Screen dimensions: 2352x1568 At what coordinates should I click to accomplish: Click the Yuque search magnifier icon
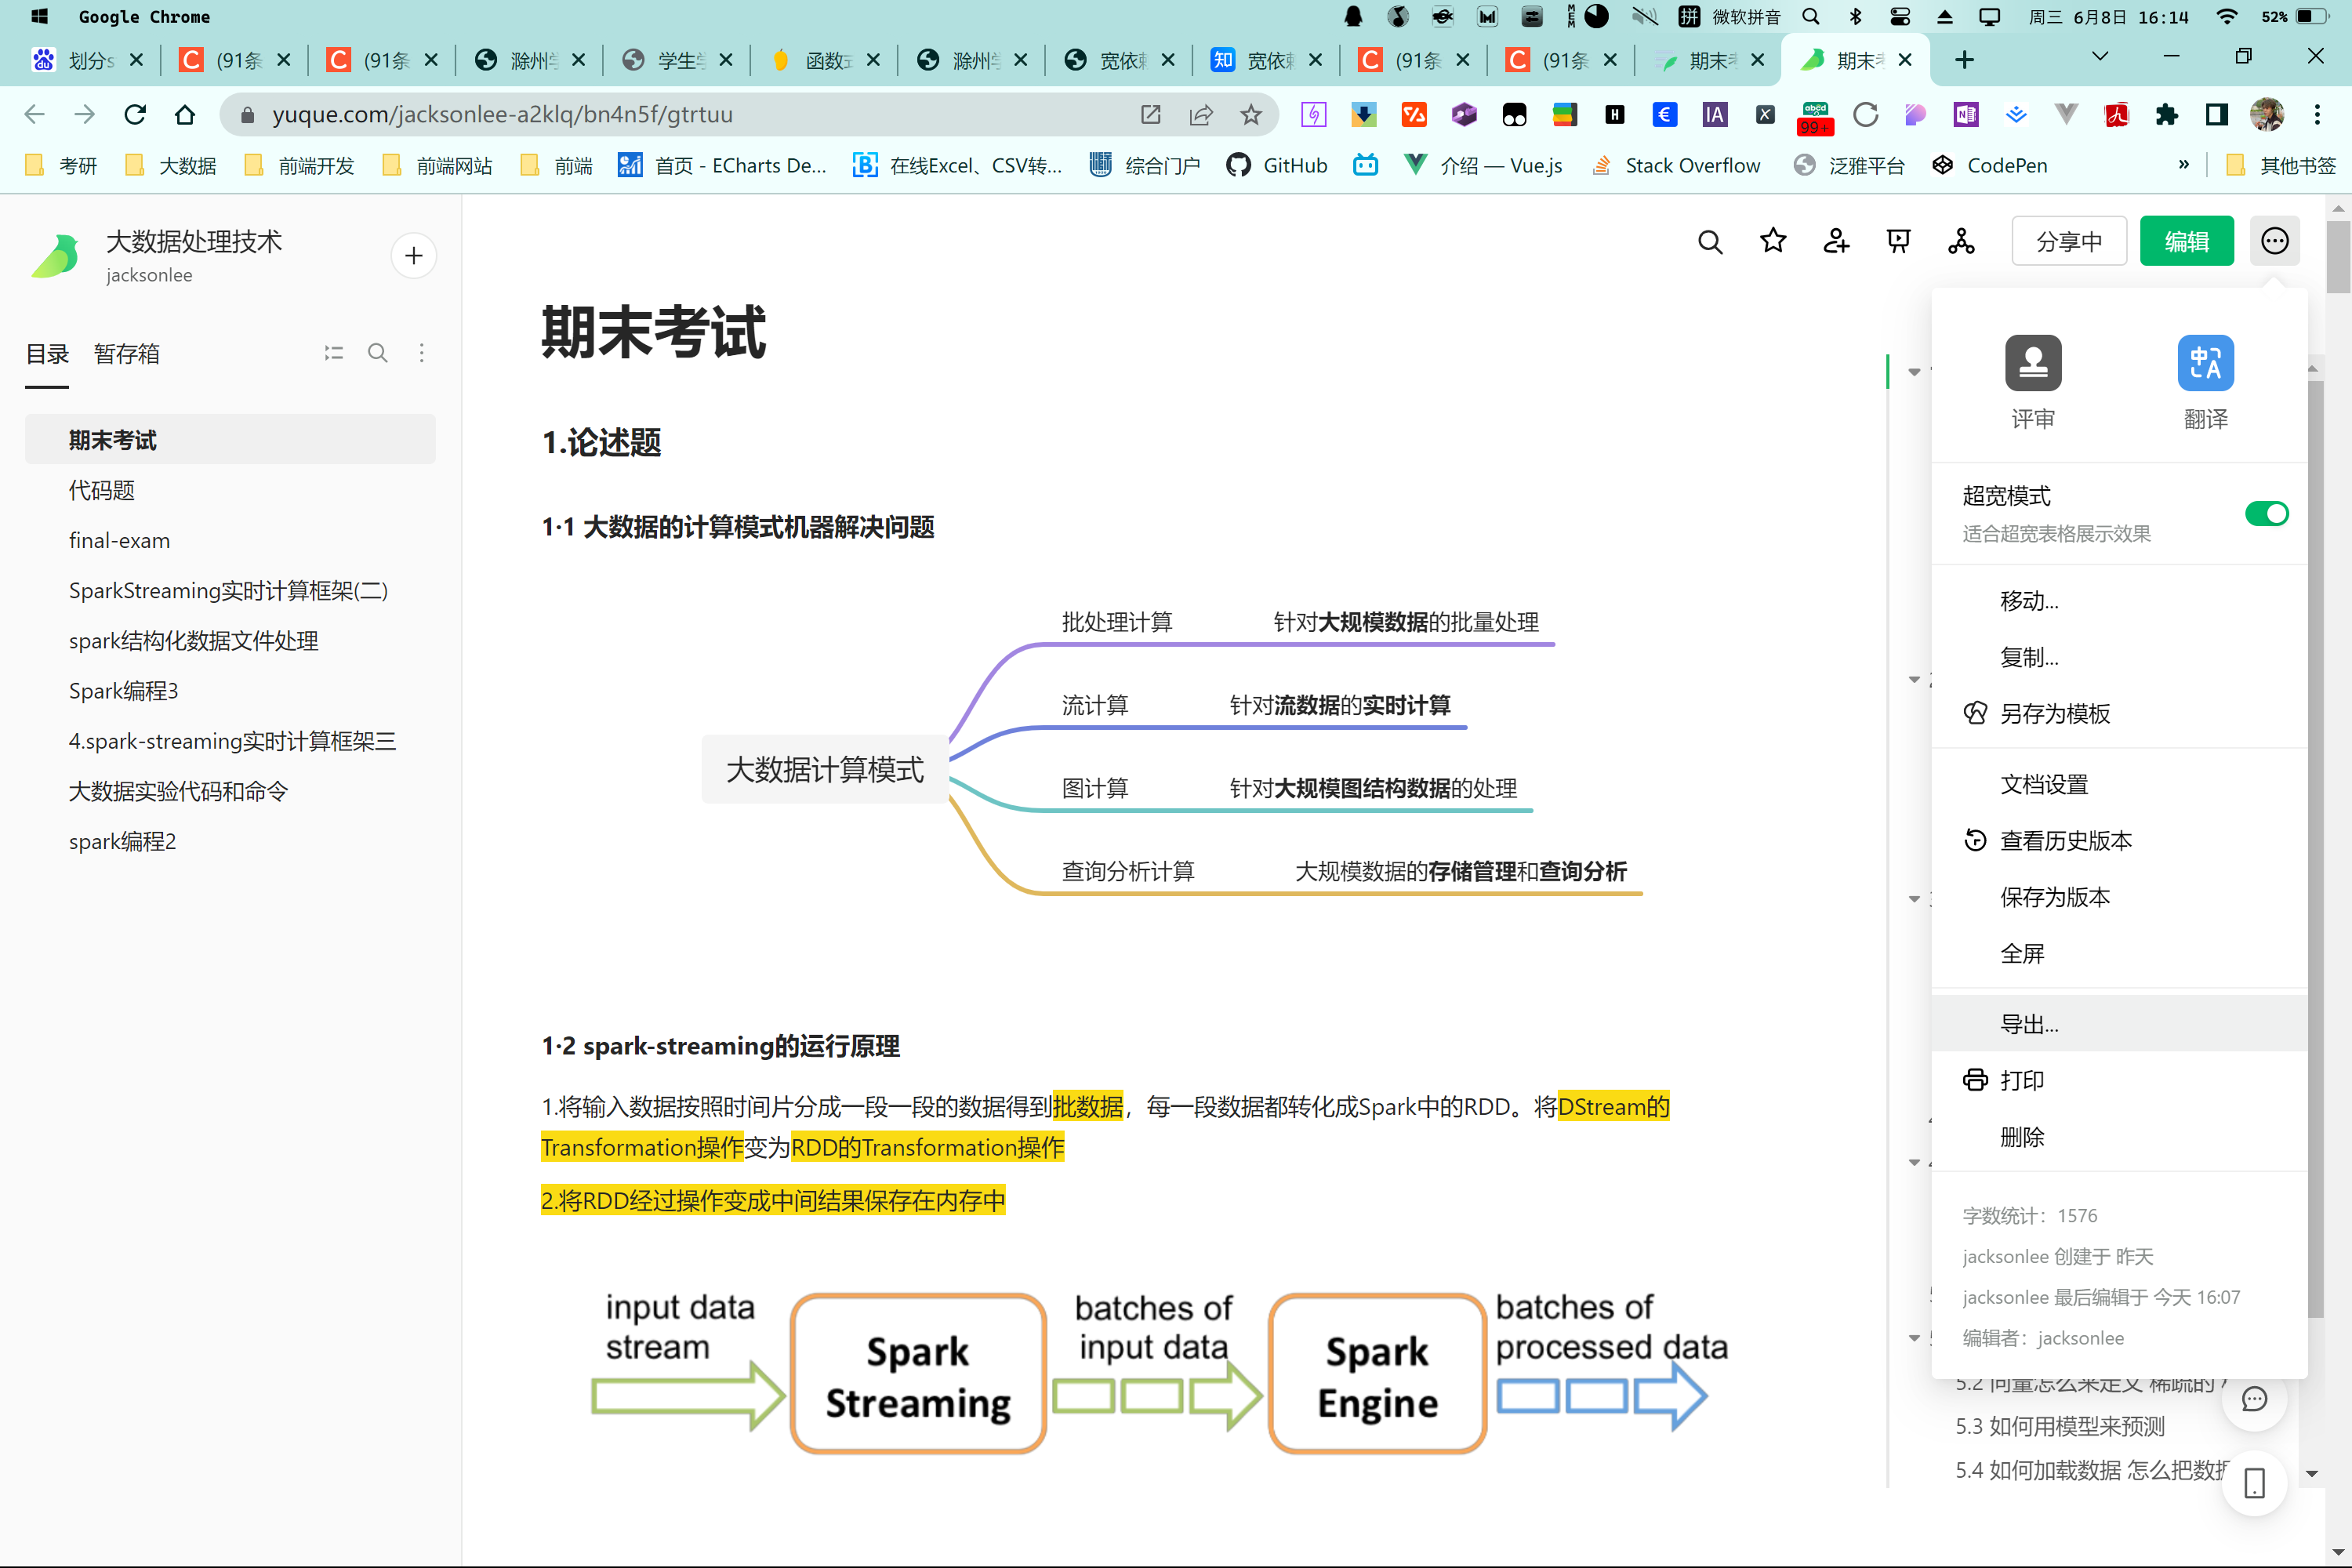coord(1709,241)
